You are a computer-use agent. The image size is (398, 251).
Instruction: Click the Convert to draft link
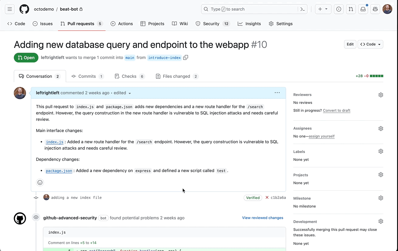(x=336, y=111)
